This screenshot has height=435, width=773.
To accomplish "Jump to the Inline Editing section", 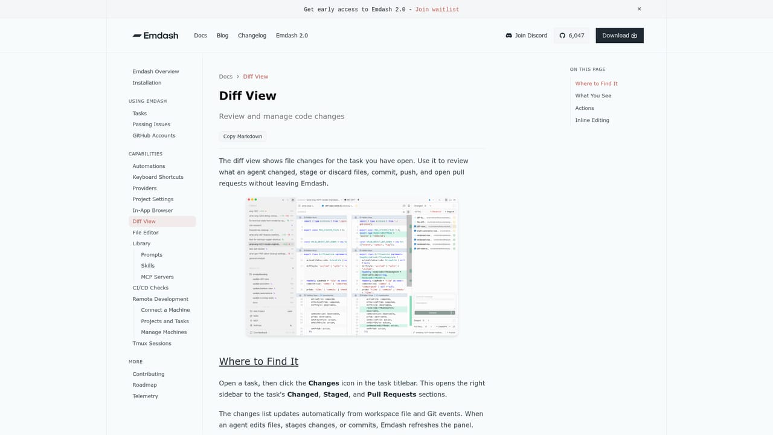I will pos(592,120).
